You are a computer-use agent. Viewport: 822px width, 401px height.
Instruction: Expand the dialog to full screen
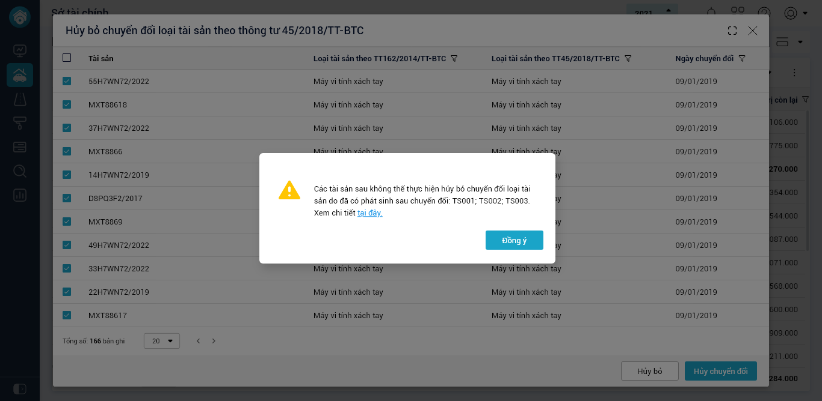(x=732, y=31)
